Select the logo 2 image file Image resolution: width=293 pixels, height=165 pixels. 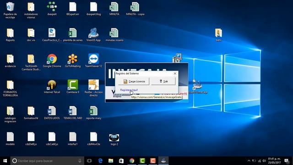coord(114,138)
